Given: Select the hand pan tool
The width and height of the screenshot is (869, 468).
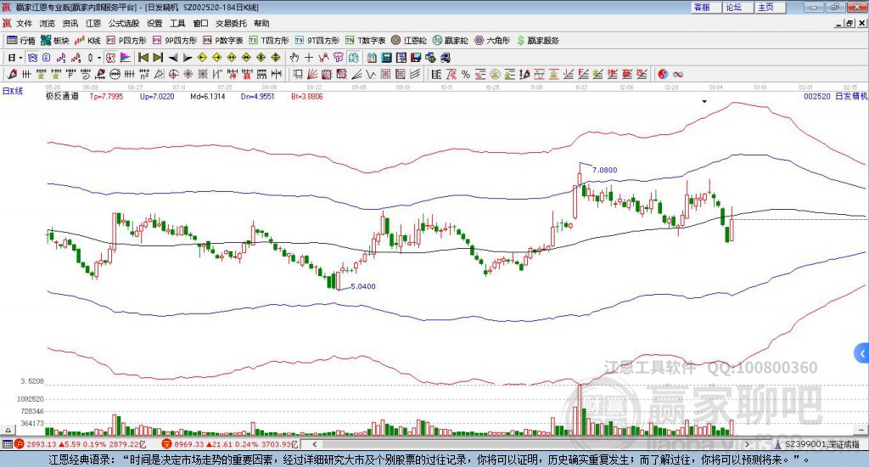Looking at the screenshot, I should tap(294, 58).
